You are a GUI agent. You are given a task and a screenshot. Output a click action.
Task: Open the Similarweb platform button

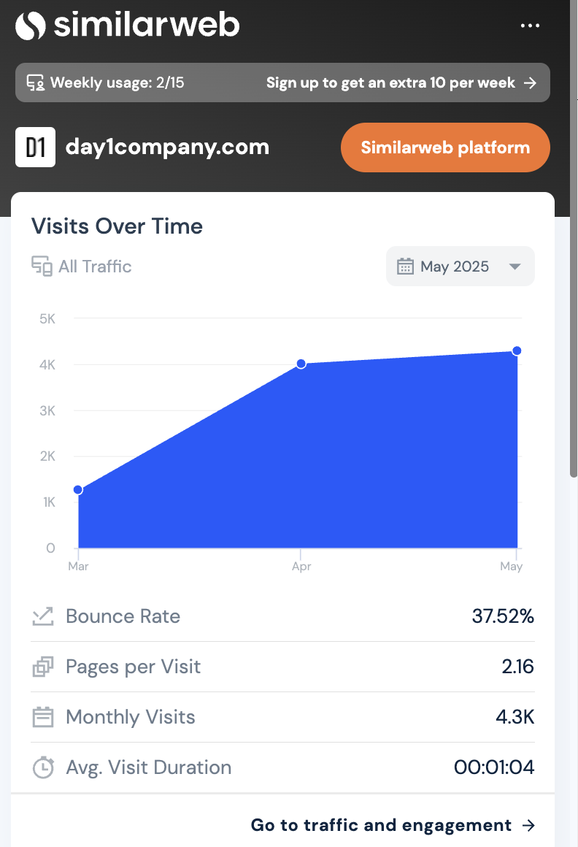(445, 147)
